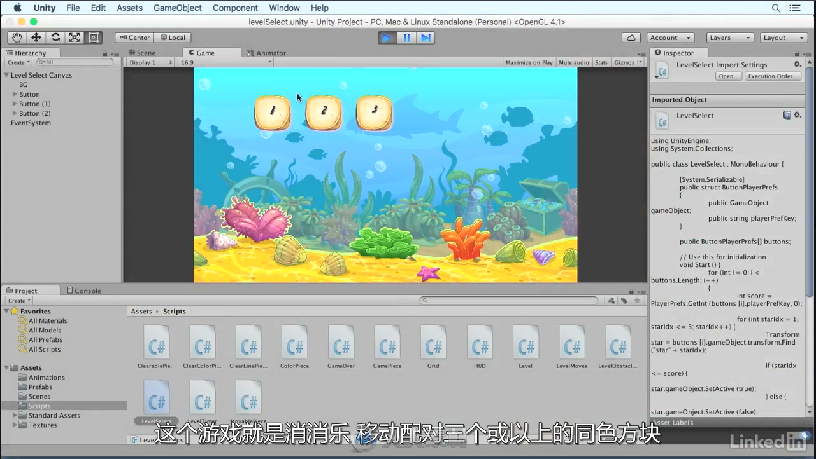816x459 pixels.
Task: Click level 1 button in game
Action: [x=273, y=112]
